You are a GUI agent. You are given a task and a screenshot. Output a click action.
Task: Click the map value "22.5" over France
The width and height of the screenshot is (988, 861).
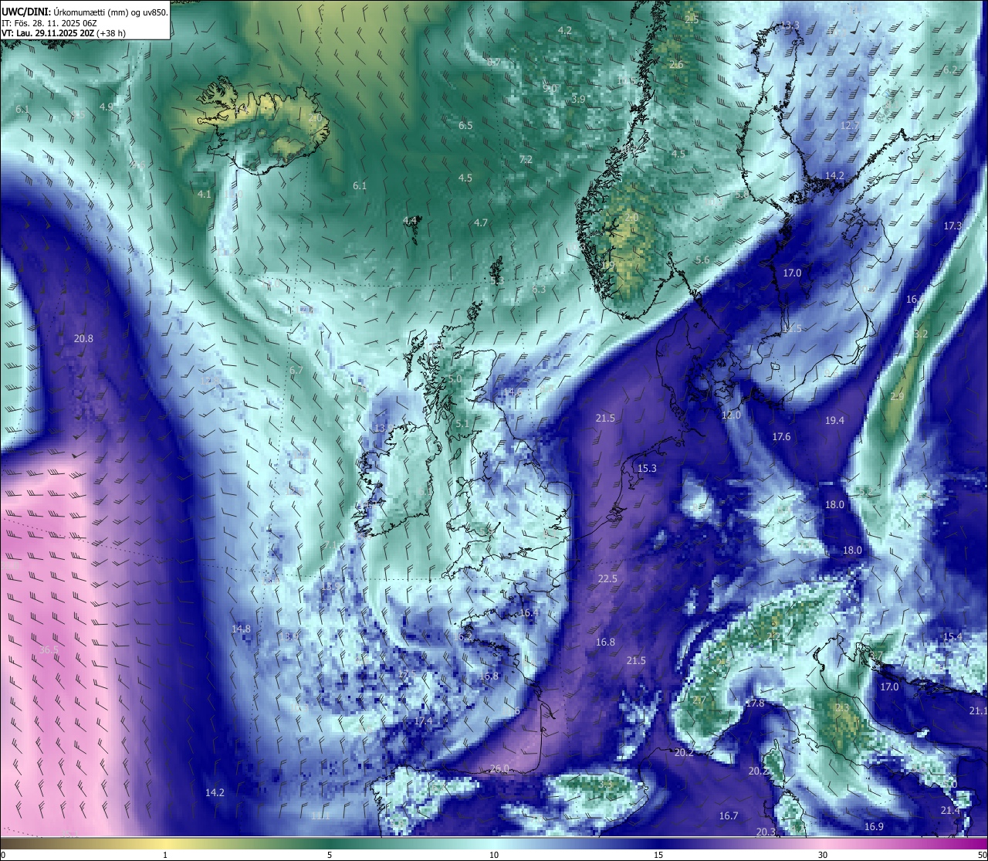pos(607,579)
